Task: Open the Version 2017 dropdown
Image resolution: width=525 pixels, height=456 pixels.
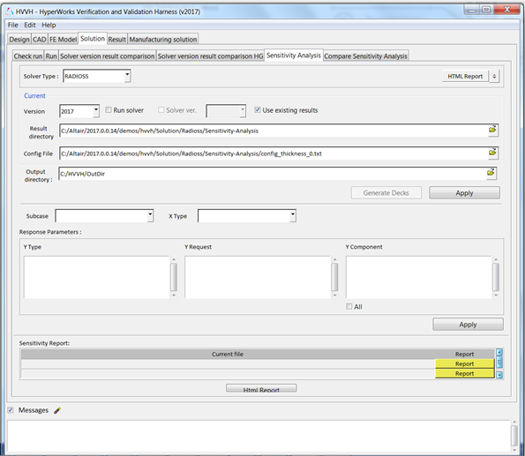Action: (x=96, y=111)
